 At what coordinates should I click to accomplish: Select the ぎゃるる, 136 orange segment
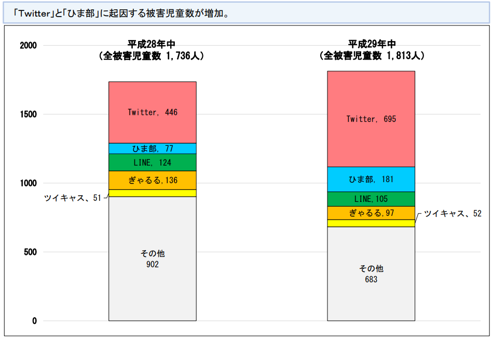pos(153,180)
